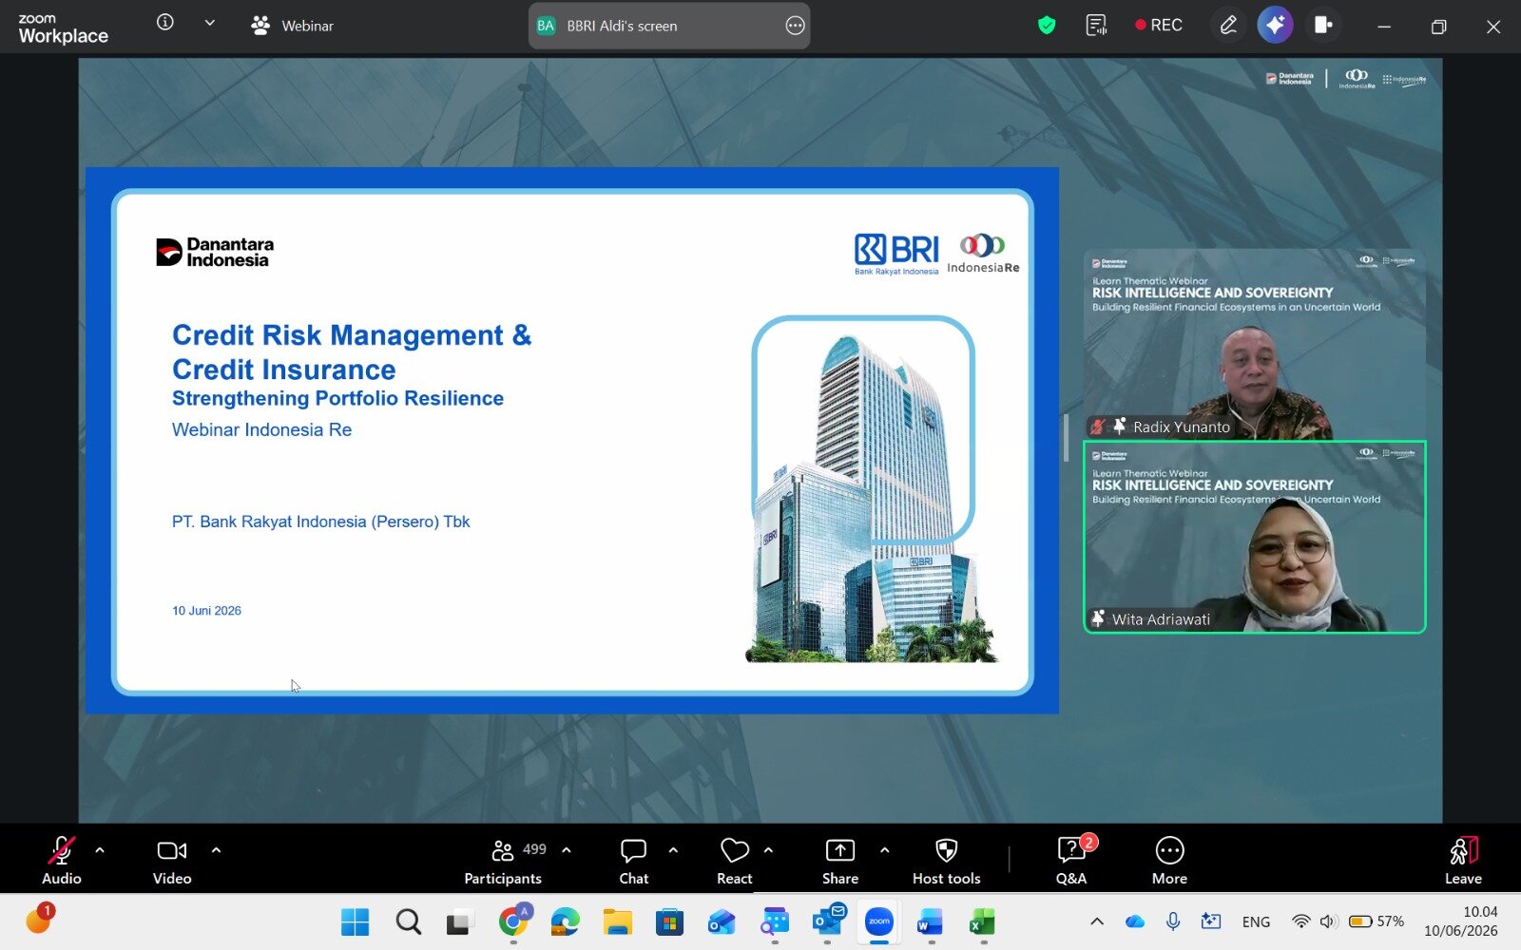Image resolution: width=1521 pixels, height=950 pixels.
Task: Launch Google Chrome from taskbar
Action: pyautogui.click(x=513, y=921)
